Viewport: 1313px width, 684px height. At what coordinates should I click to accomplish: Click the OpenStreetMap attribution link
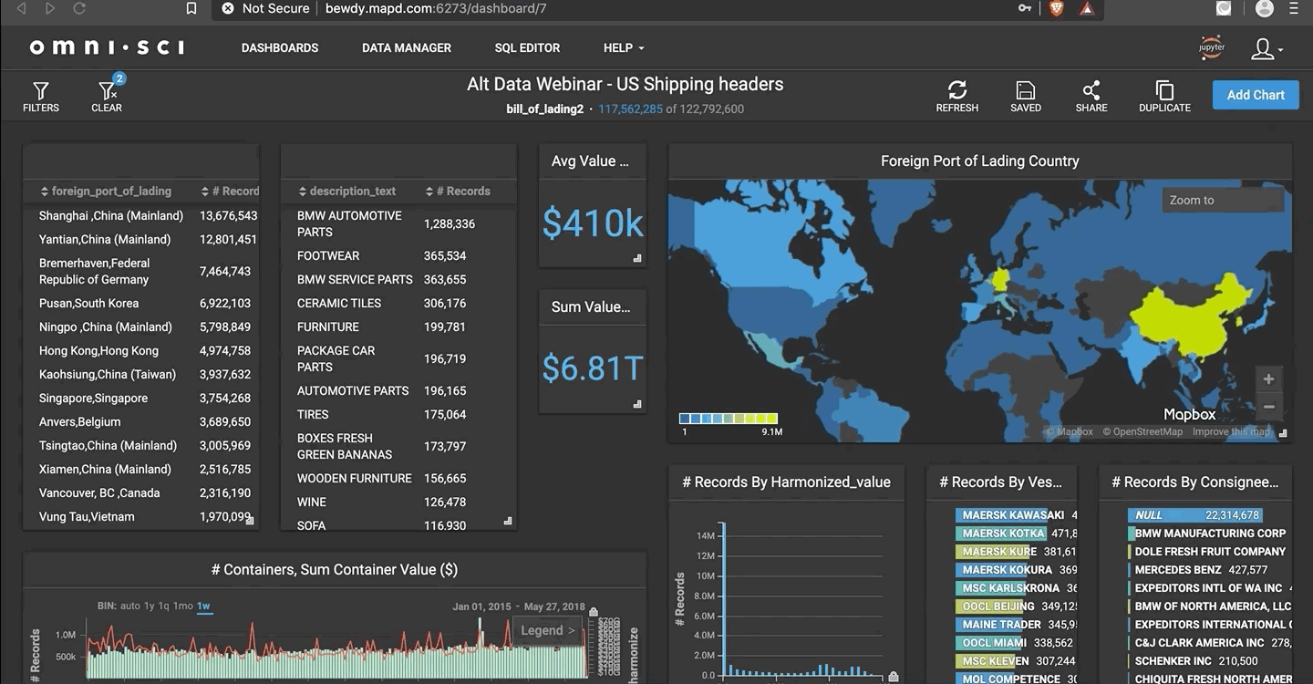click(1142, 432)
